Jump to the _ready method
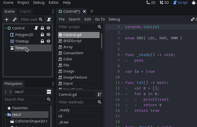 [80, 110]
